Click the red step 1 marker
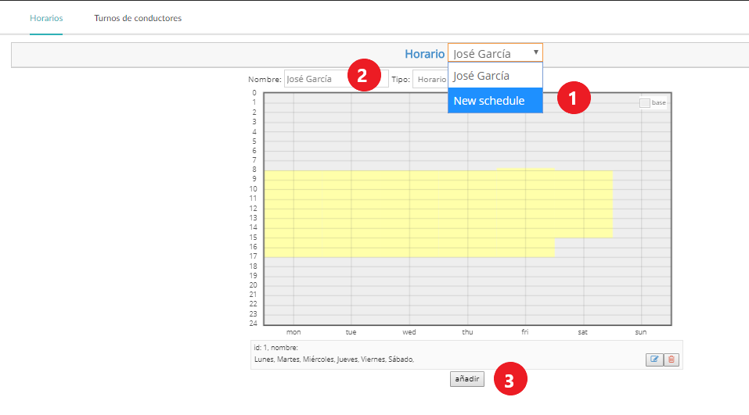Viewport: 749px width, 415px height. [x=573, y=98]
